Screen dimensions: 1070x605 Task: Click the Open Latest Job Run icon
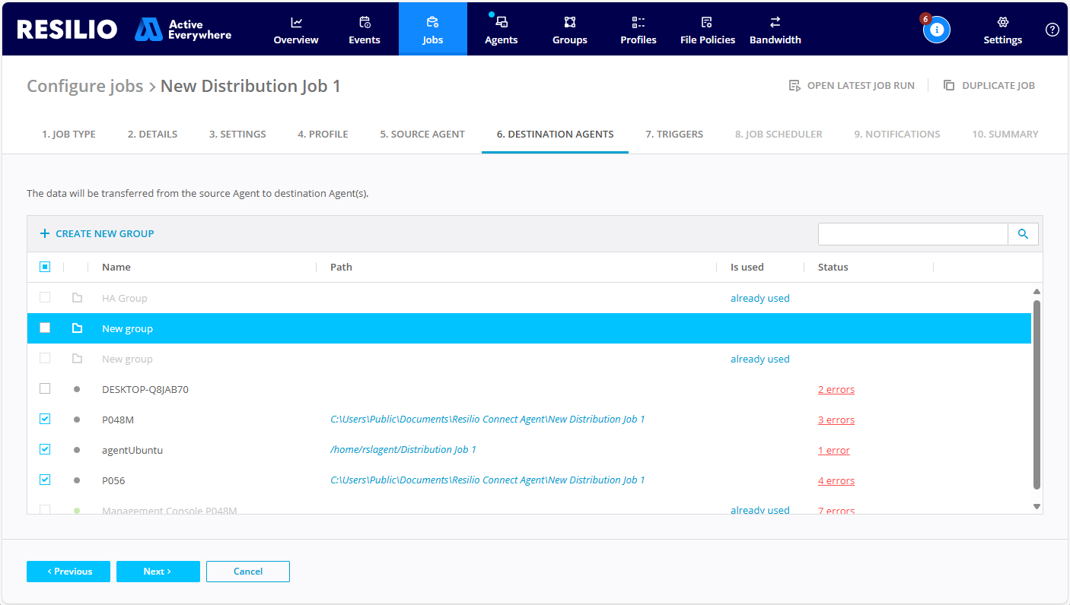tap(795, 85)
